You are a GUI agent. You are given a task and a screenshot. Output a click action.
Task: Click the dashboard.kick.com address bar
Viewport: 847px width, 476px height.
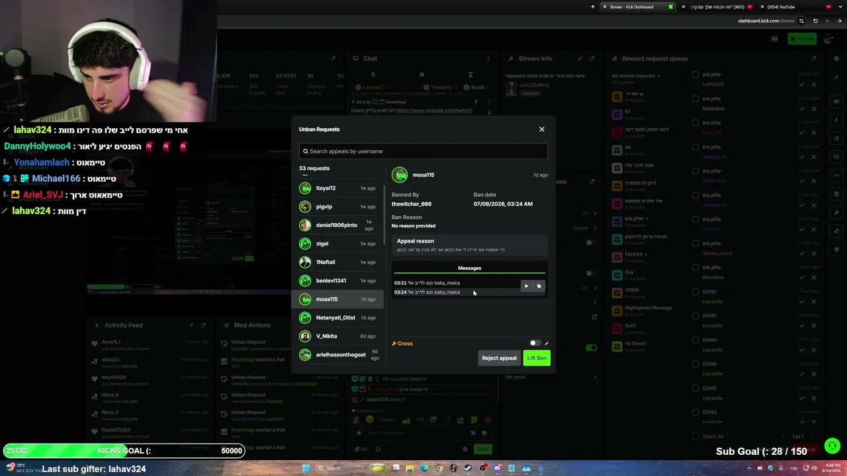pyautogui.click(x=766, y=20)
